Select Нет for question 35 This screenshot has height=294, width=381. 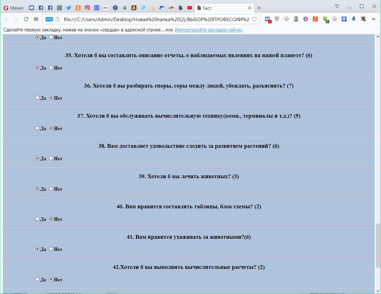(x=51, y=67)
